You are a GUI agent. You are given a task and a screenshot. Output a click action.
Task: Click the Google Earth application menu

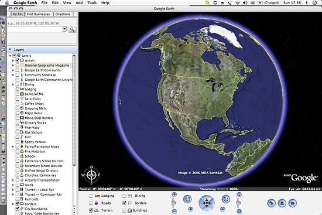tap(25, 3)
